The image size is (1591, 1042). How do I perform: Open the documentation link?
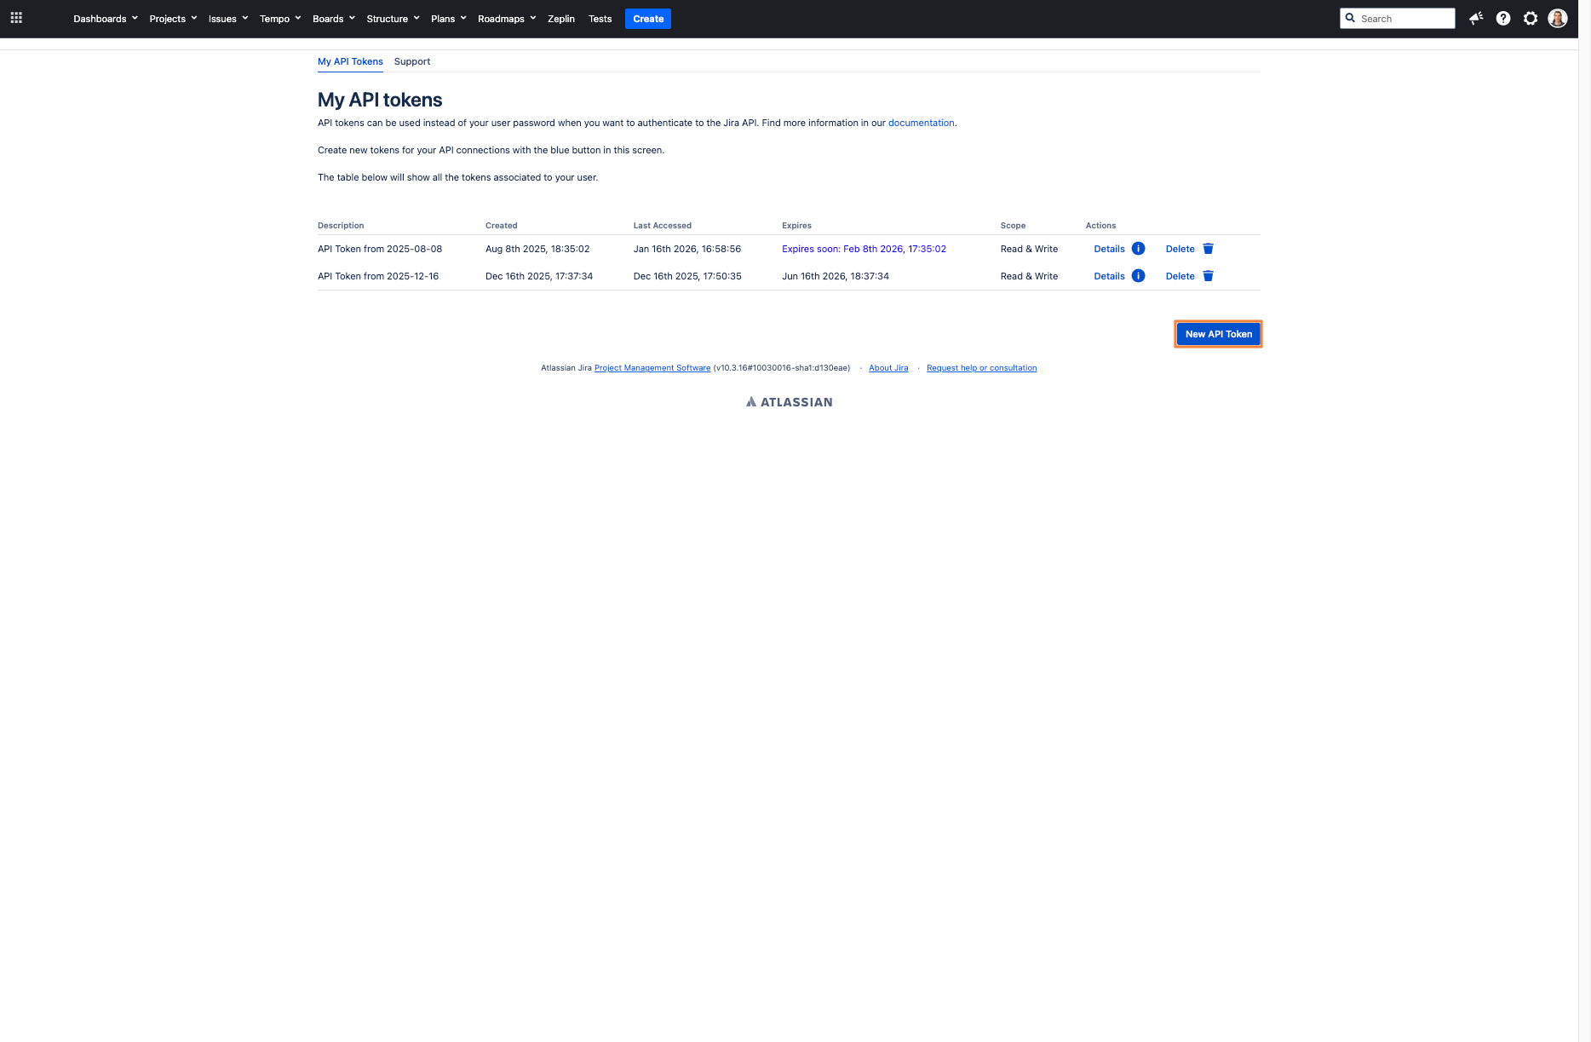tap(921, 123)
